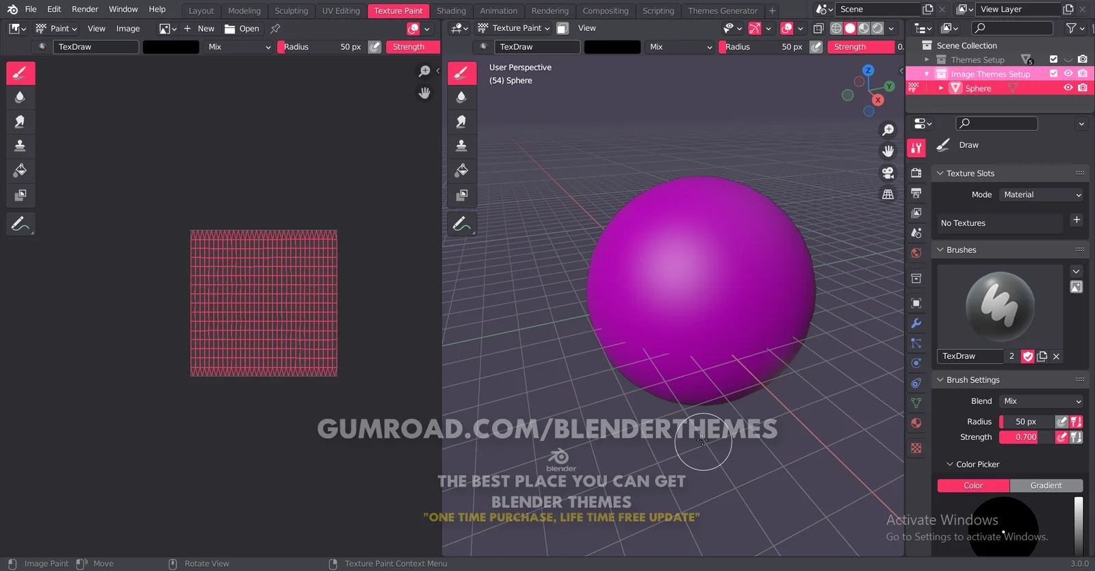
Task: Switch perspective/orthographic grid icon in viewport
Action: (888, 194)
